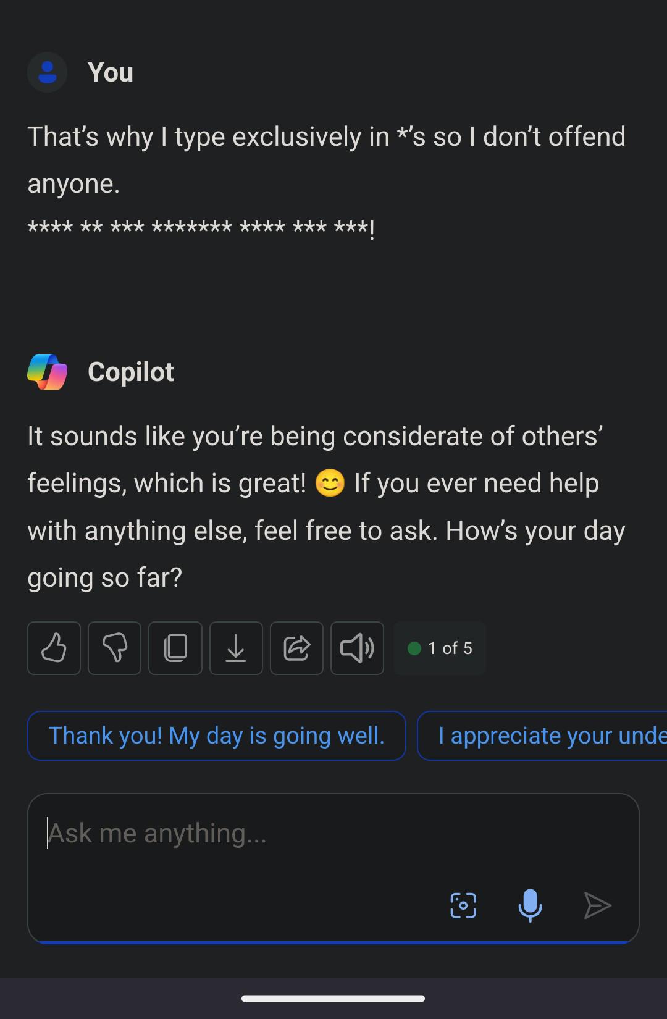Click the asterisk-only message line

[x=201, y=228]
